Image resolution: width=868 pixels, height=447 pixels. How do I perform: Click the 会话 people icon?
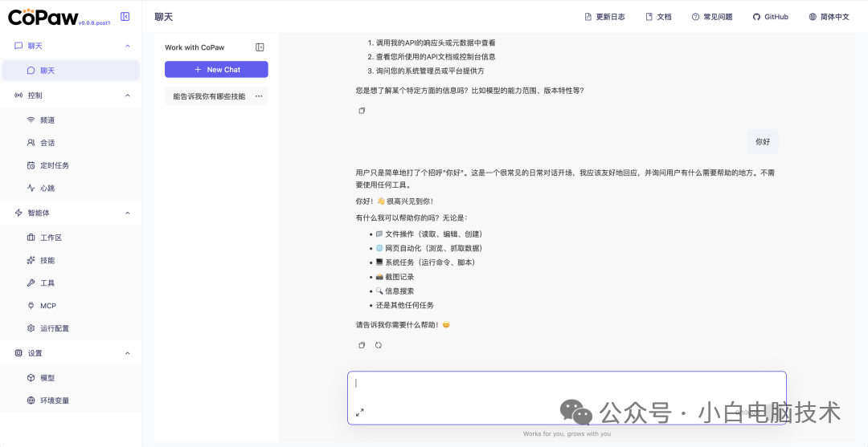click(31, 143)
